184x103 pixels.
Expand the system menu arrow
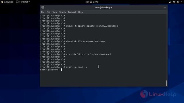point(181,2)
